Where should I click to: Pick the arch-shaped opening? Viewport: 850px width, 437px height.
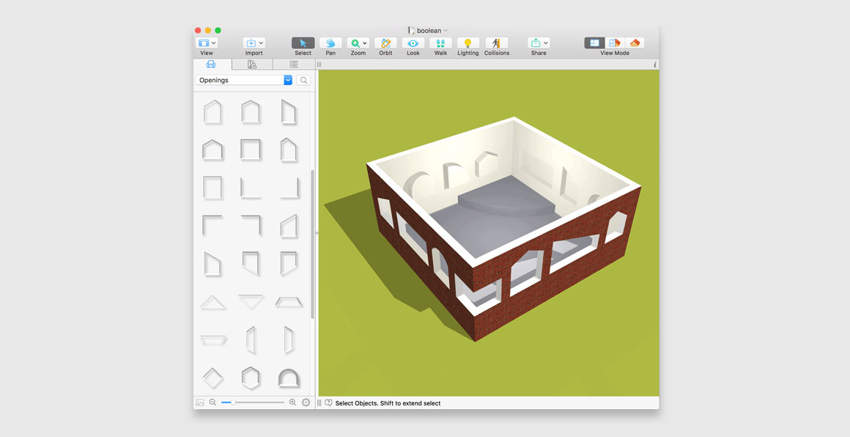coord(289,378)
